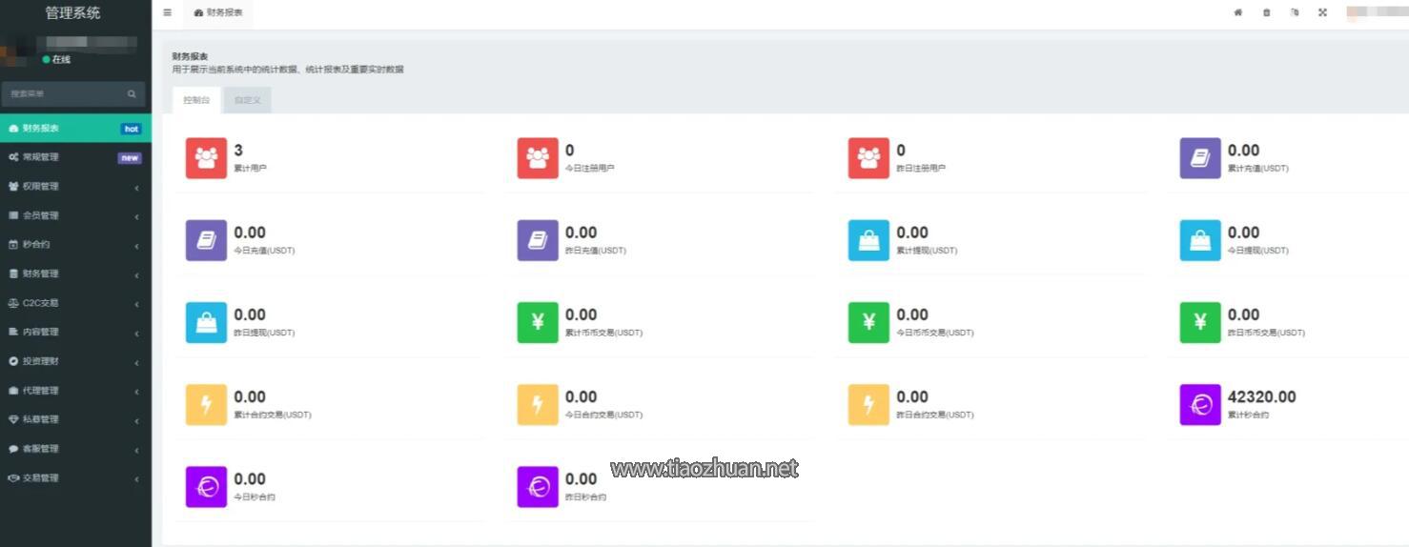Switch to the 控制台 tab
The image size is (1409, 547).
(x=196, y=100)
